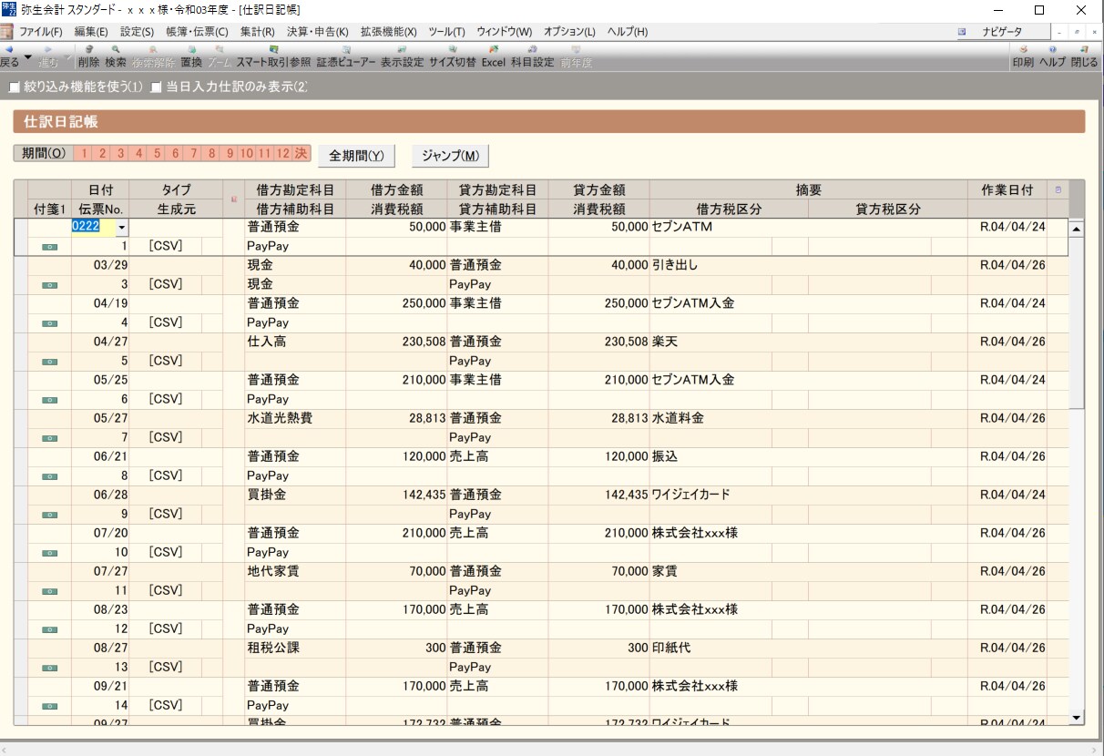Image resolution: width=1104 pixels, height=756 pixels.
Task: Enable 当日入力仕訳のみ表示 checkbox
Action: tap(157, 87)
